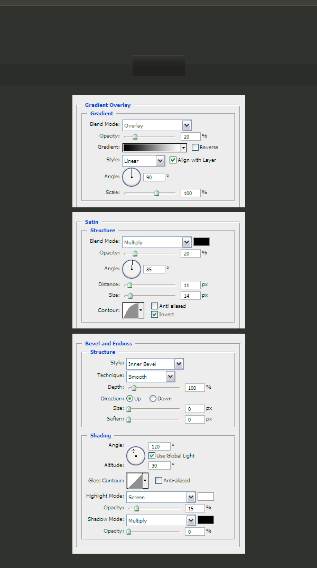Edit the Bevel Size field showing 0
Image resolution: width=317 pixels, height=568 pixels.
point(194,409)
